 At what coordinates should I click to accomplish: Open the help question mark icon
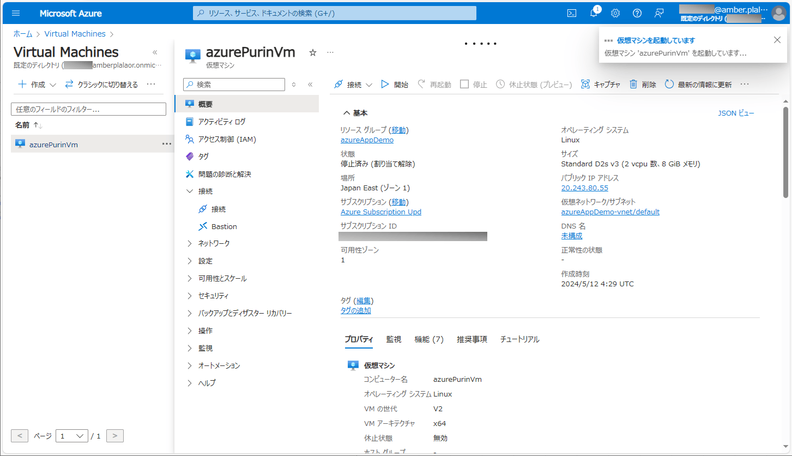tap(637, 13)
